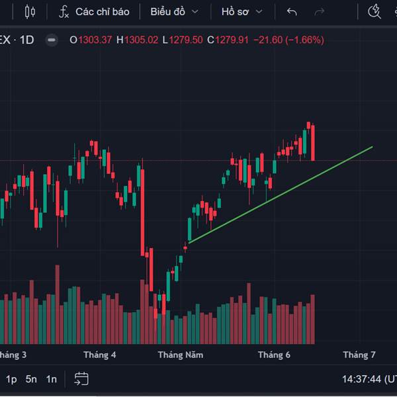Click the 'Tháng 7' axis label
Viewport: 397px width, 397px height.
[359, 355]
